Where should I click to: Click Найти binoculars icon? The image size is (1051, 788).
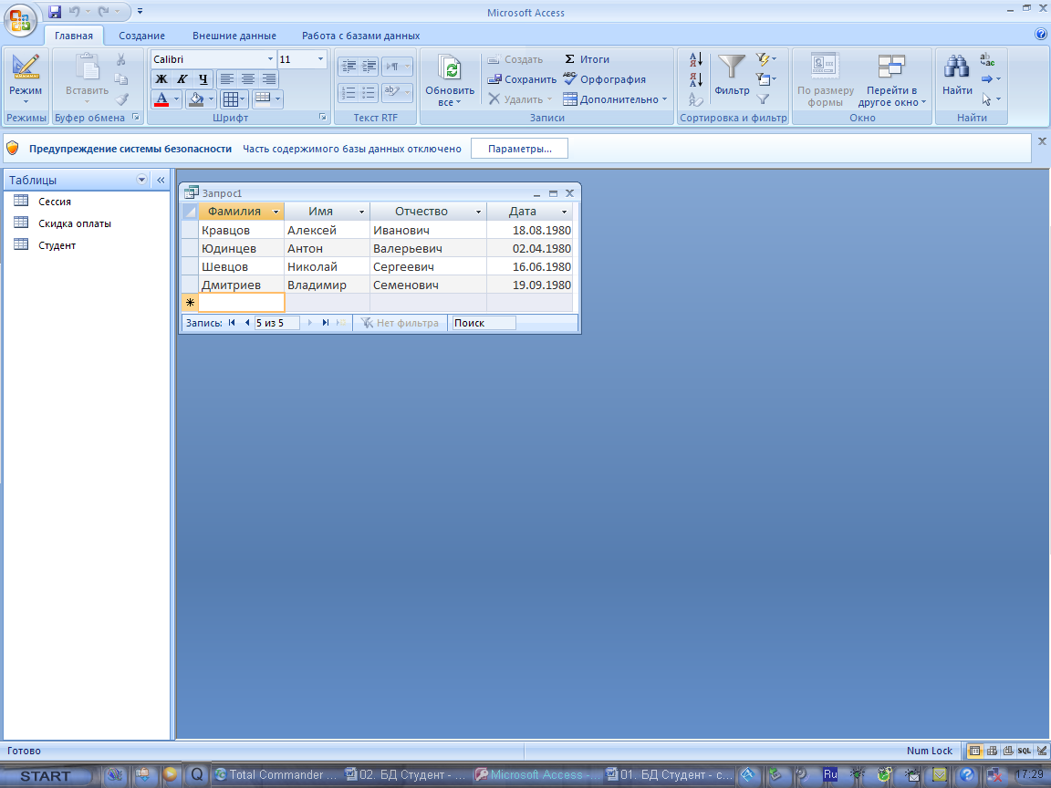coord(956,67)
